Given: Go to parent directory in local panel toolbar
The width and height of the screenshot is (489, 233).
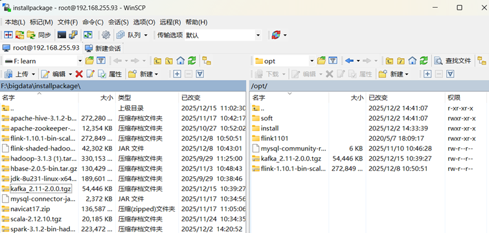Looking at the screenshot, I should tap(157, 61).
